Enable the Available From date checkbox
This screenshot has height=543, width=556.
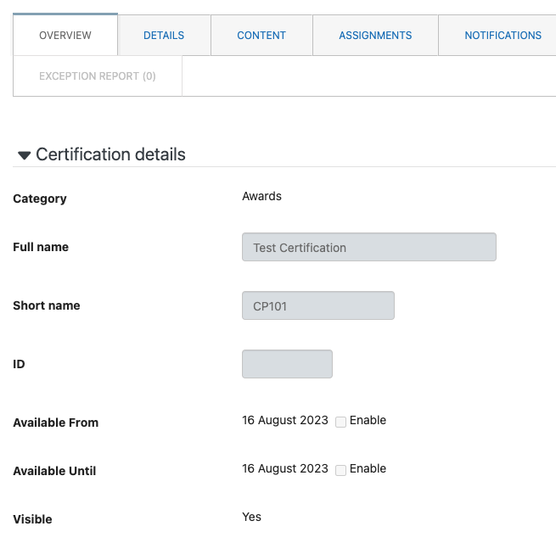pos(340,422)
